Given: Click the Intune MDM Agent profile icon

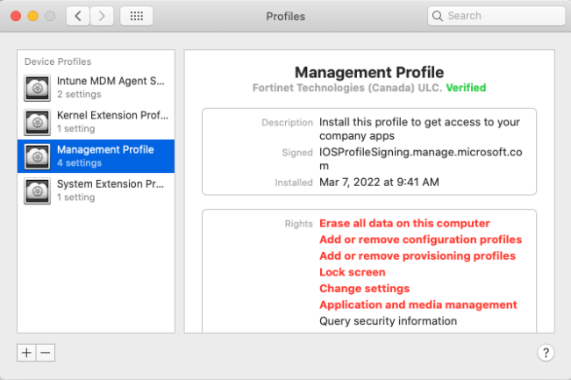Looking at the screenshot, I should pos(36,87).
